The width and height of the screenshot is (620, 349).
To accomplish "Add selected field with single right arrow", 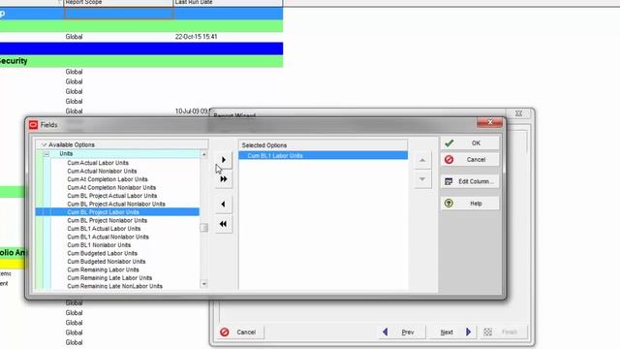I will [224, 160].
